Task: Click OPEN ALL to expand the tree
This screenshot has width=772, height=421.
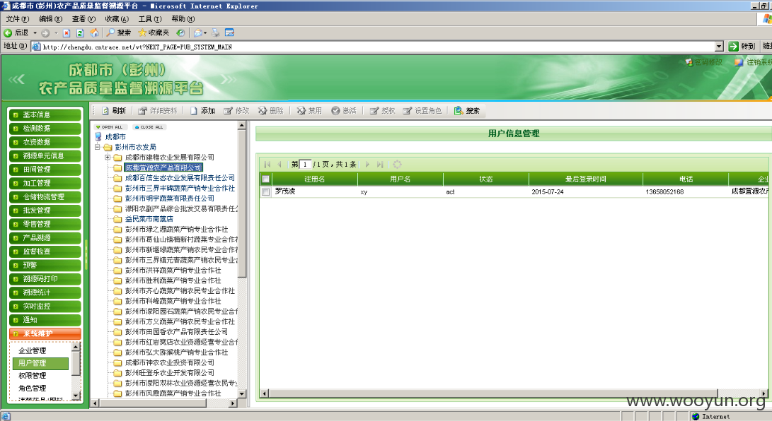Action: pyautogui.click(x=109, y=126)
